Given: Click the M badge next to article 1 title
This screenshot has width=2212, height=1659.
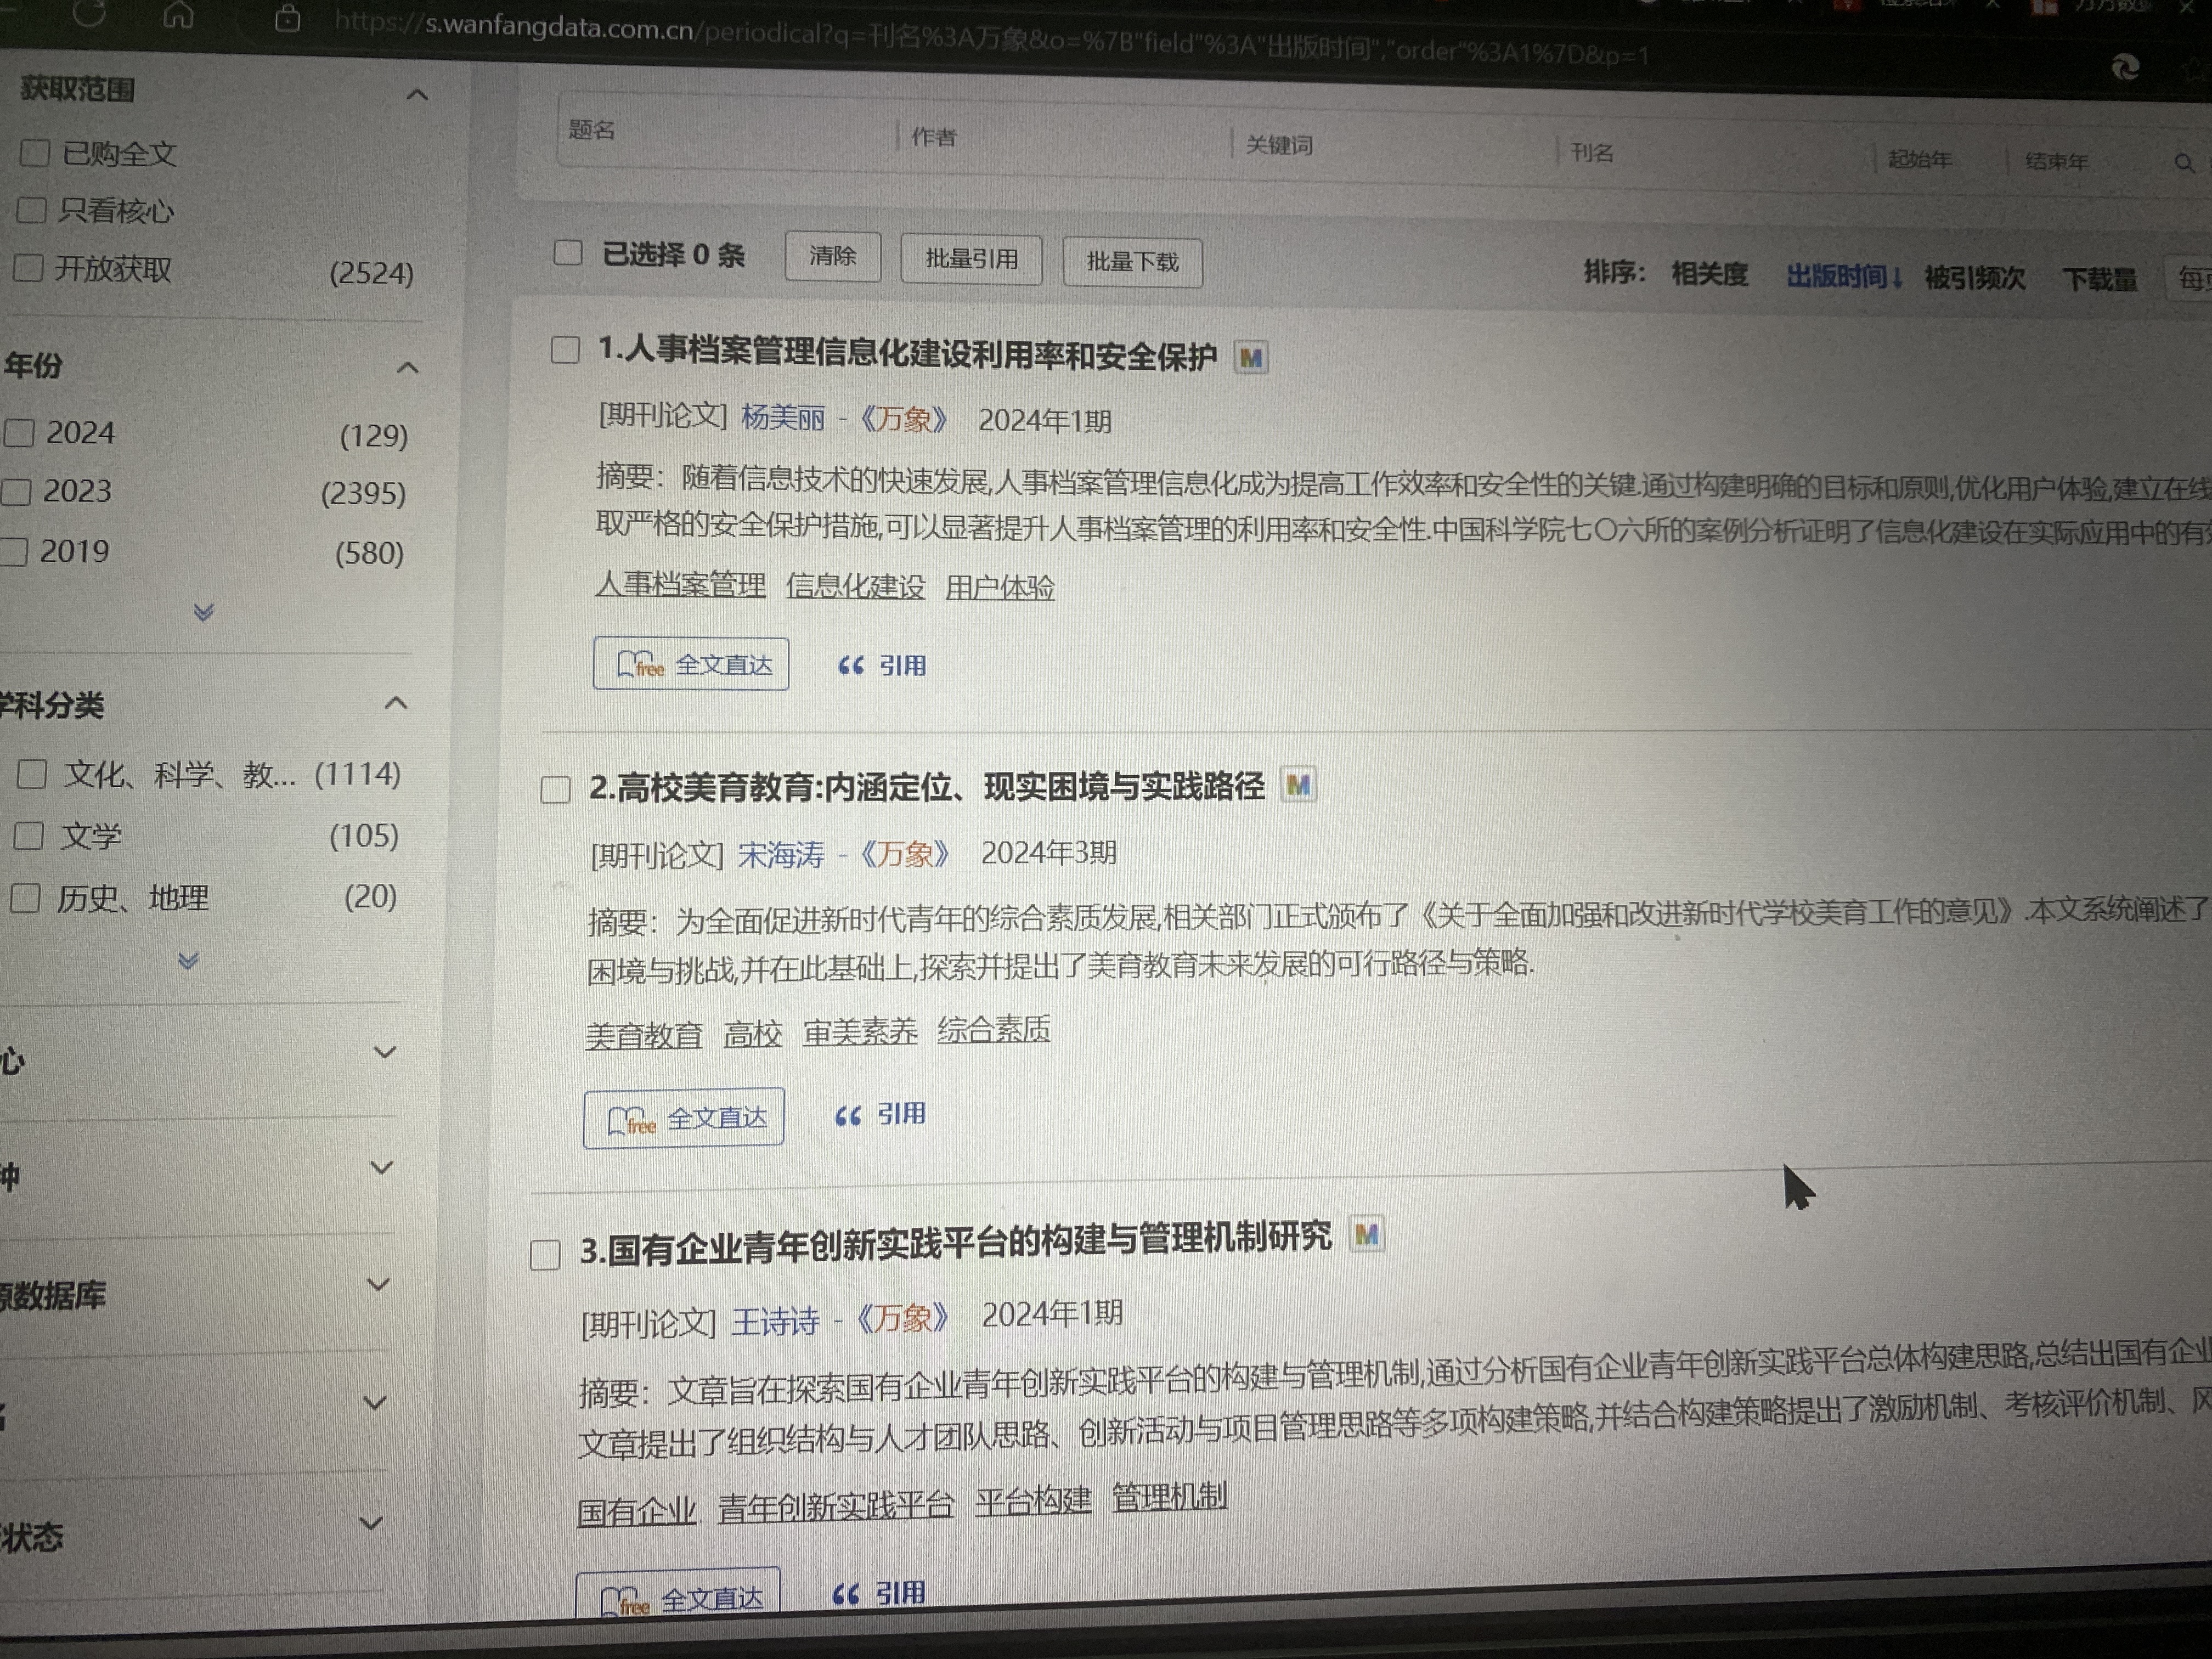Looking at the screenshot, I should (1250, 357).
